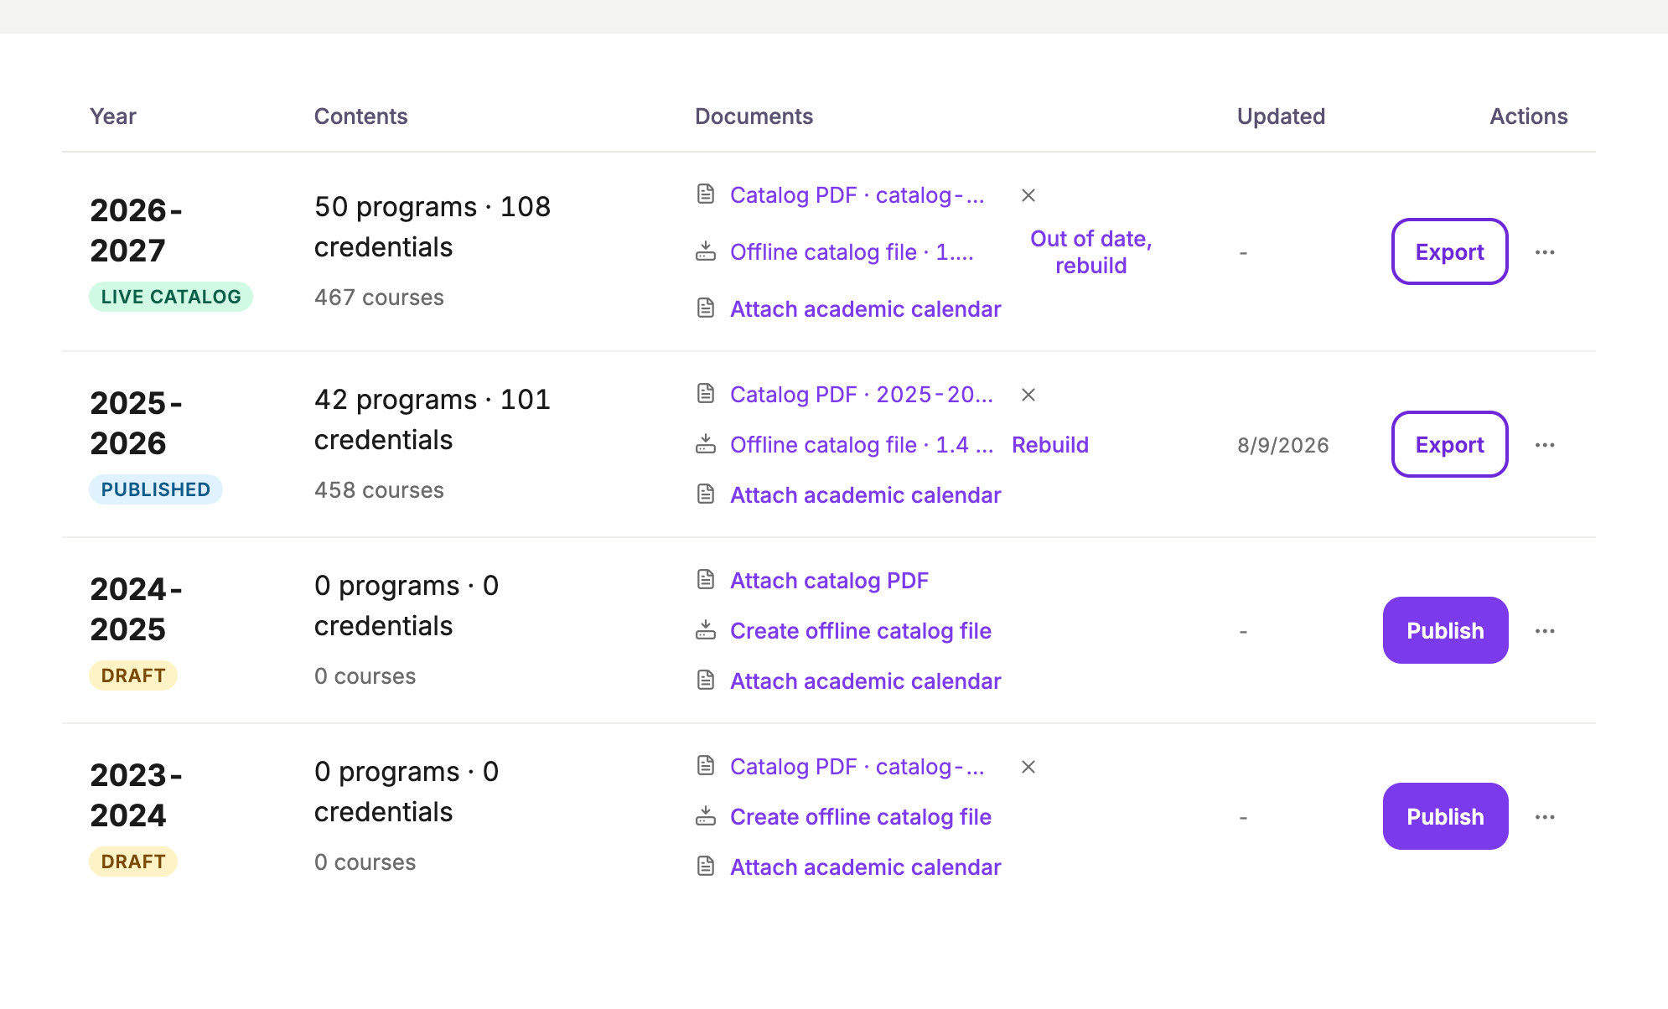This screenshot has width=1668, height=1009.
Task: Create offline catalog file for 2023-2024
Action: [x=860, y=817]
